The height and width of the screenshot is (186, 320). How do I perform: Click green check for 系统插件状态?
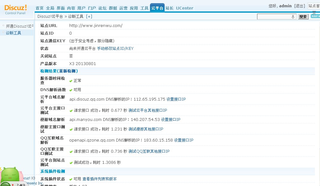pyautogui.click(x=71, y=179)
